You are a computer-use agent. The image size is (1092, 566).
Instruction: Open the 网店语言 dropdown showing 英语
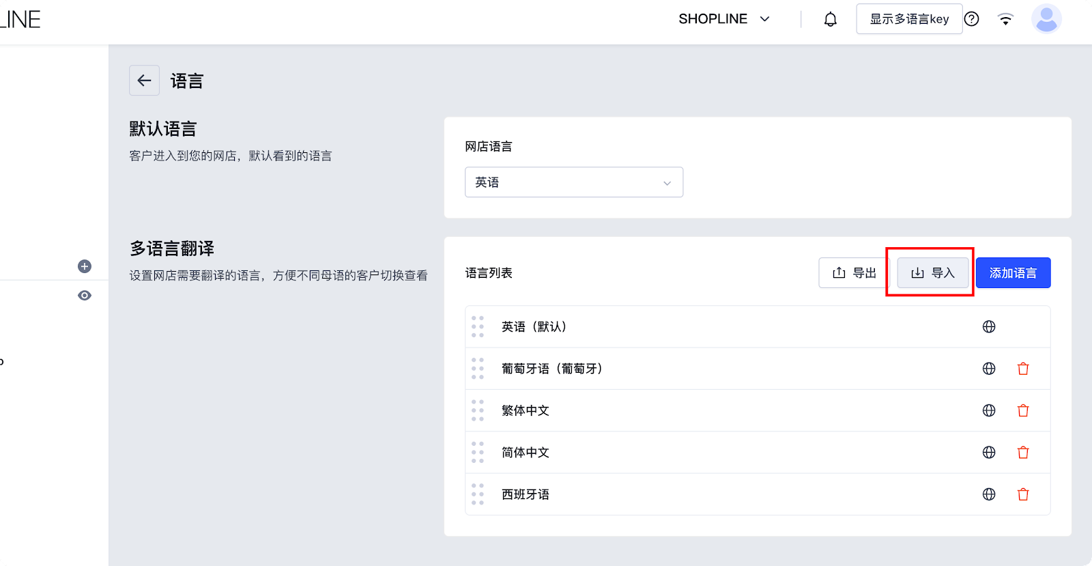click(x=573, y=182)
